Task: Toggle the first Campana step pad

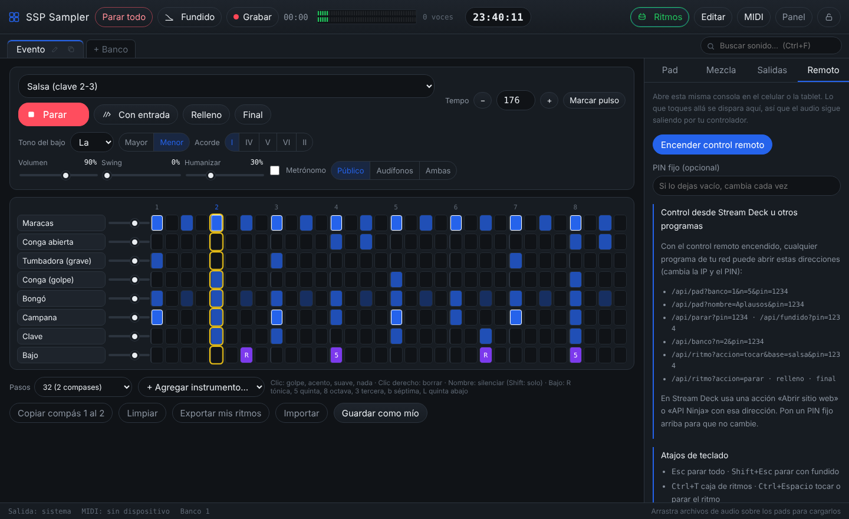Action: click(157, 317)
